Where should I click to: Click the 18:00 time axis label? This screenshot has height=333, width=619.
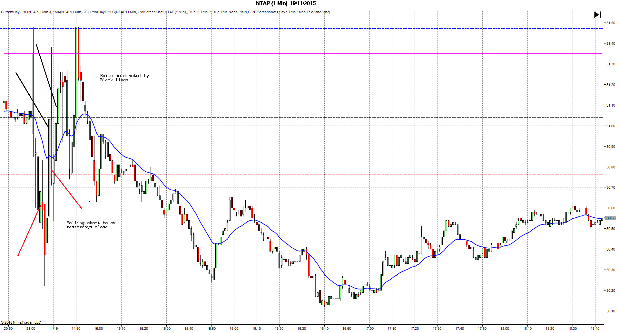tap(505, 328)
